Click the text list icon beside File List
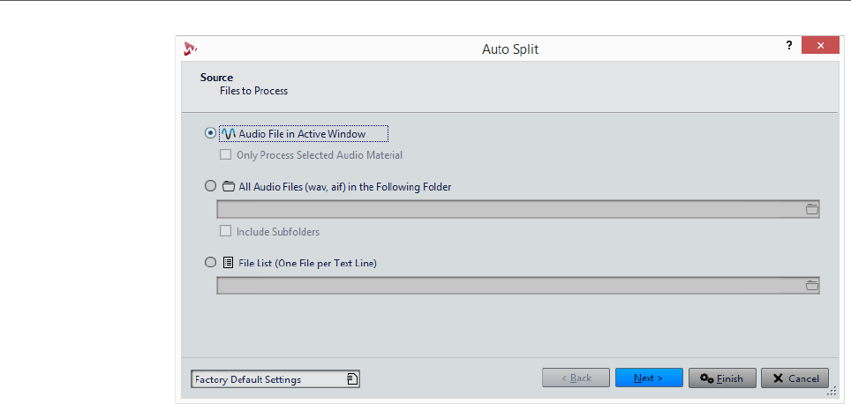Viewport: 851px width, 404px height. [228, 262]
